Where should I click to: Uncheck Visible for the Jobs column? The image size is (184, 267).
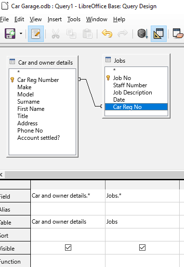coord(142,247)
